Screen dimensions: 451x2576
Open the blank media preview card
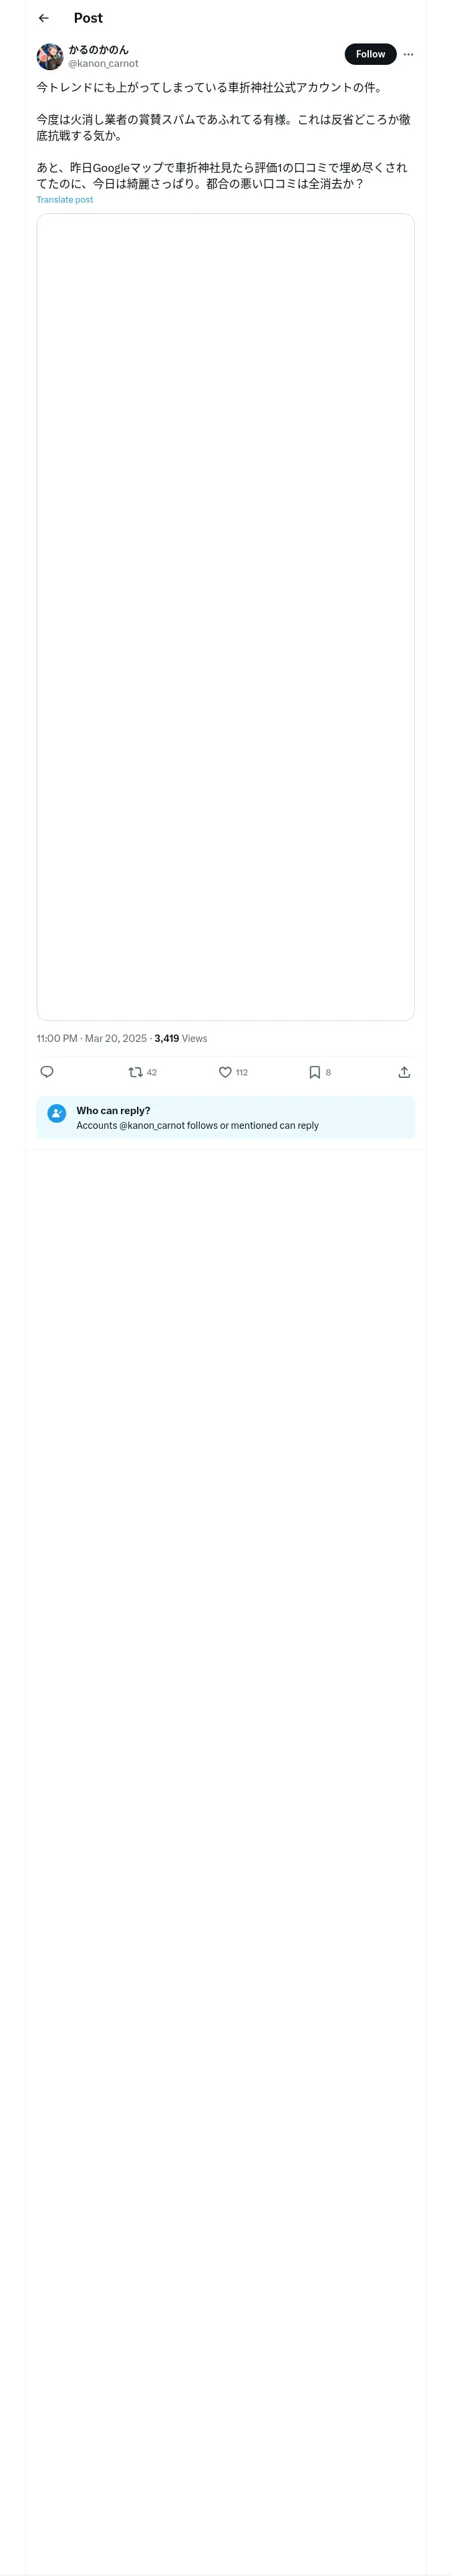[x=225, y=616]
